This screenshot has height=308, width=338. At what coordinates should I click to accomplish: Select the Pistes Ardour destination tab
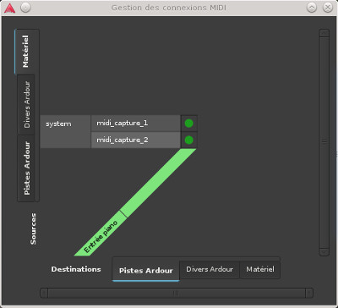click(145, 271)
